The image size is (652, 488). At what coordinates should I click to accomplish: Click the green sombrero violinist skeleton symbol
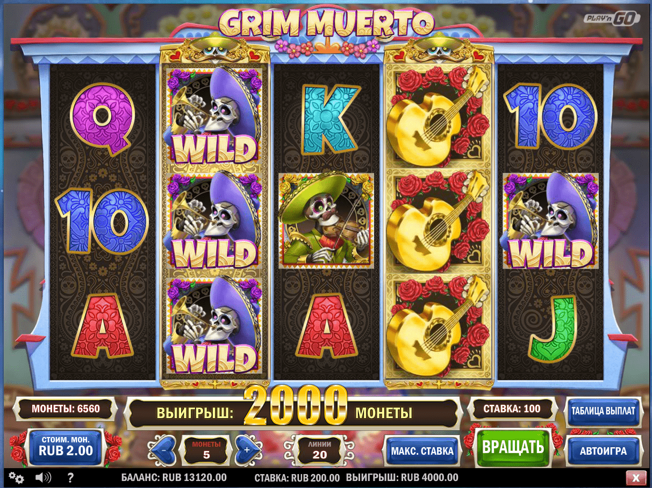coord(326,220)
